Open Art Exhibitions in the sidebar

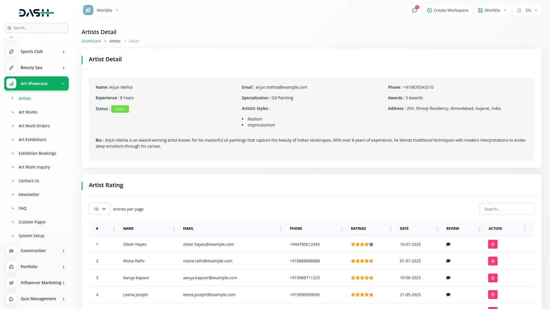(32, 140)
